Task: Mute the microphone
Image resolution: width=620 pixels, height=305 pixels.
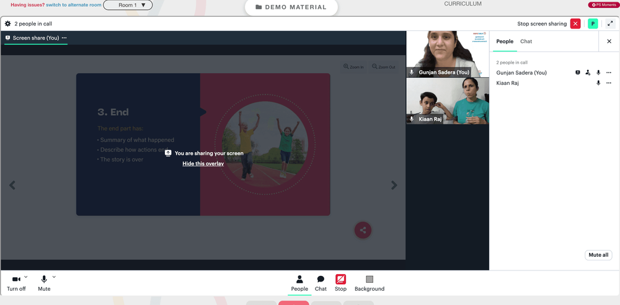Action: point(44,283)
